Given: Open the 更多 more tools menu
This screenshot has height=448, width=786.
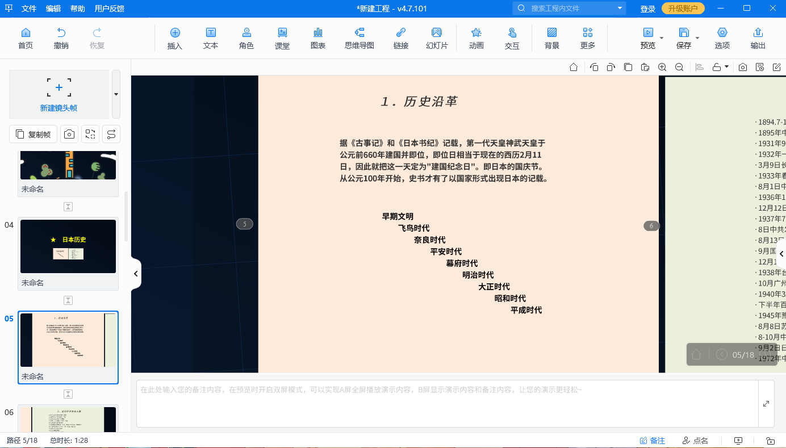Looking at the screenshot, I should [588, 38].
